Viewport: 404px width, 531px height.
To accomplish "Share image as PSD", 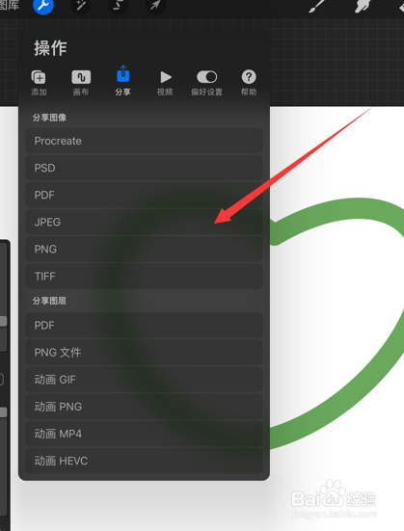I will [144, 168].
